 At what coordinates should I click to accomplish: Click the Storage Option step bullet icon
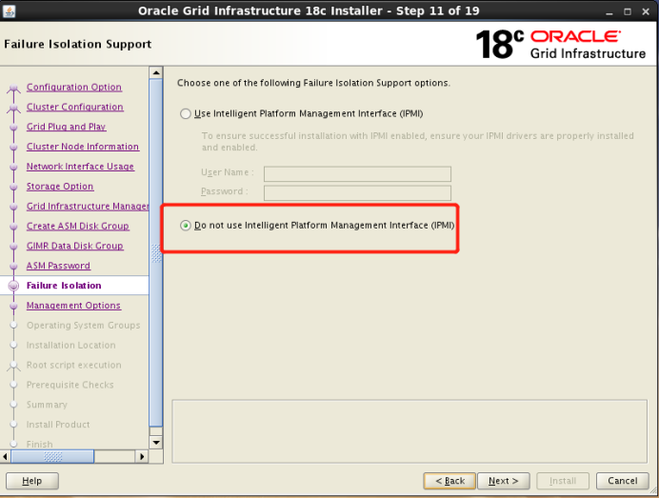tap(13, 187)
